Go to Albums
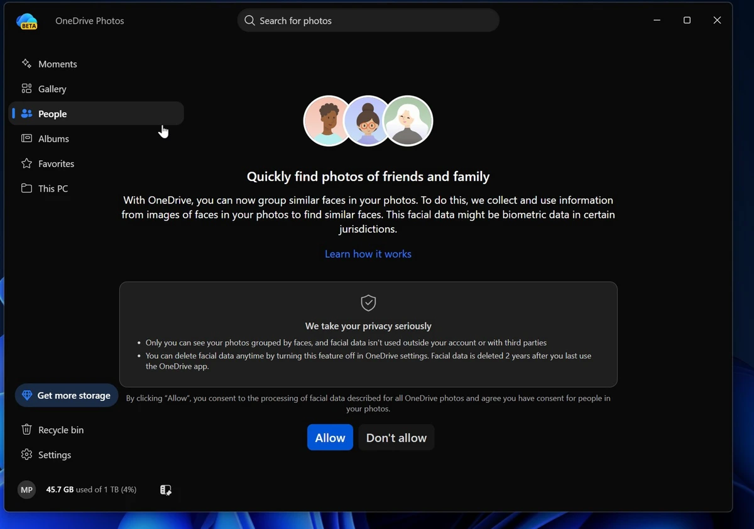 pyautogui.click(x=96, y=139)
